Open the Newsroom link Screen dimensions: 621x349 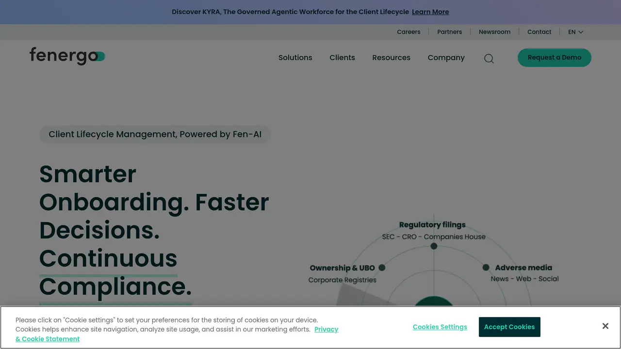[494, 32]
